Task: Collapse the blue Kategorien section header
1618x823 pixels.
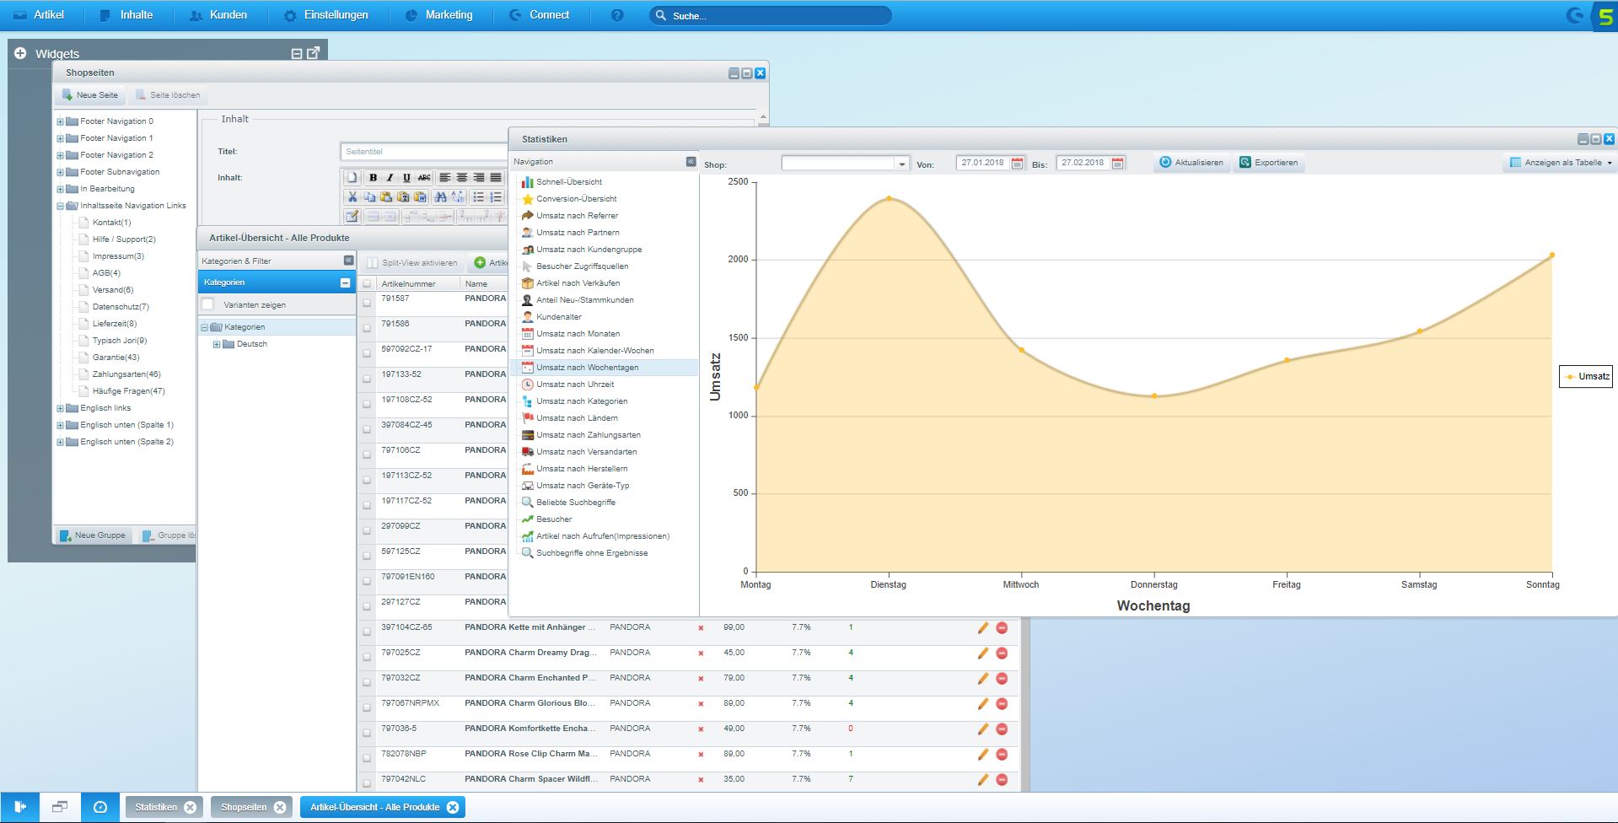Action: point(345,282)
